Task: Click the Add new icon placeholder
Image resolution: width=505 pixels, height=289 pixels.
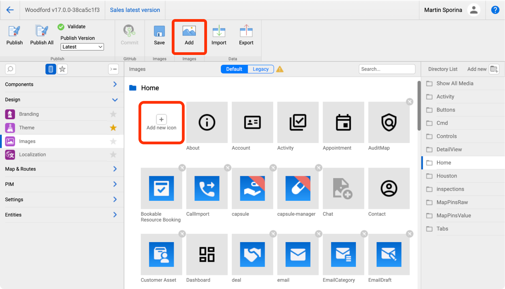Action: click(x=161, y=122)
